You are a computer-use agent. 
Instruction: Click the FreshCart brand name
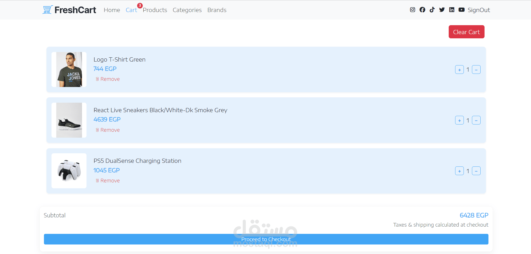coord(75,10)
